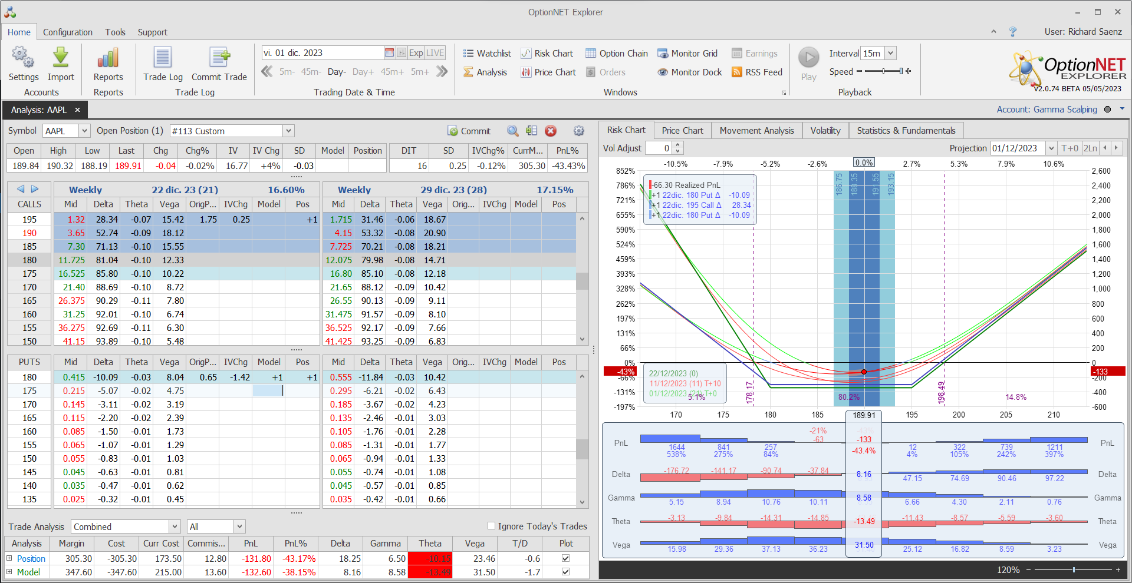This screenshot has width=1132, height=583.
Task: Open the analysis settings gear icon
Action: tap(579, 131)
